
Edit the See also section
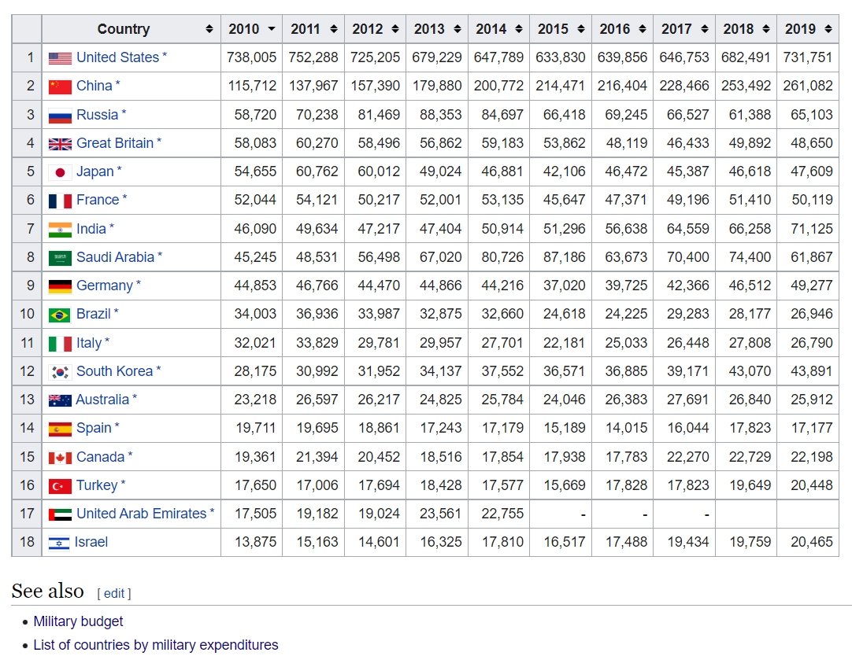click(x=114, y=593)
